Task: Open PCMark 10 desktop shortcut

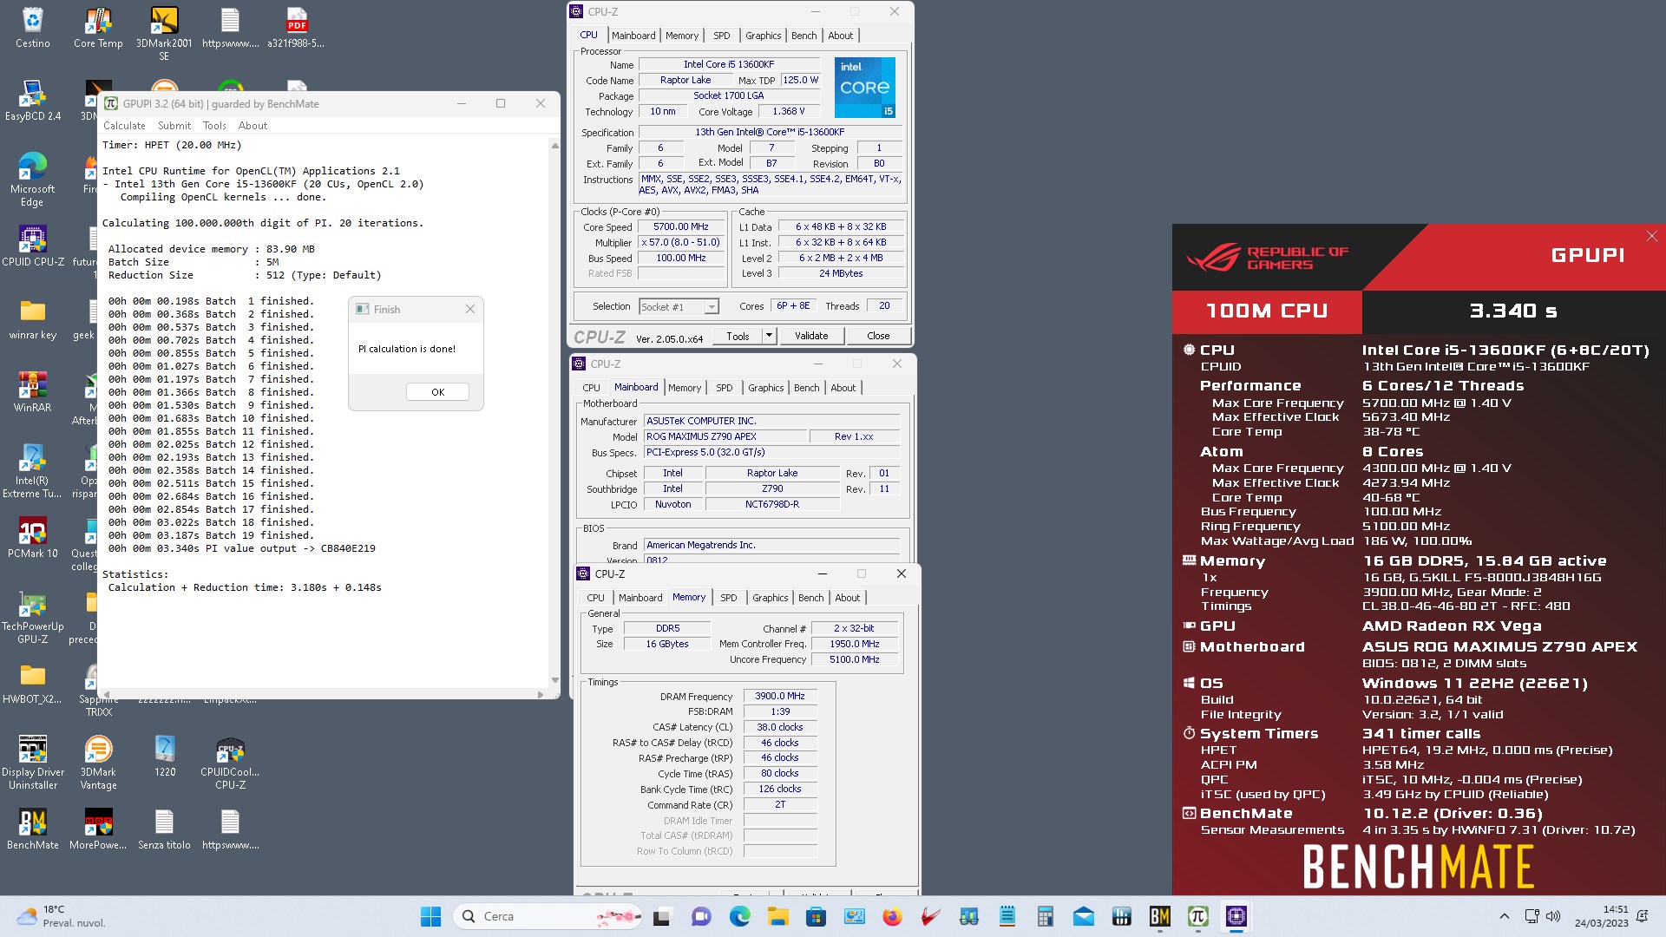Action: (32, 538)
